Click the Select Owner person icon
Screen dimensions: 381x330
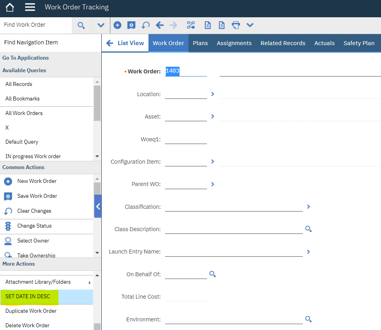tap(7, 241)
